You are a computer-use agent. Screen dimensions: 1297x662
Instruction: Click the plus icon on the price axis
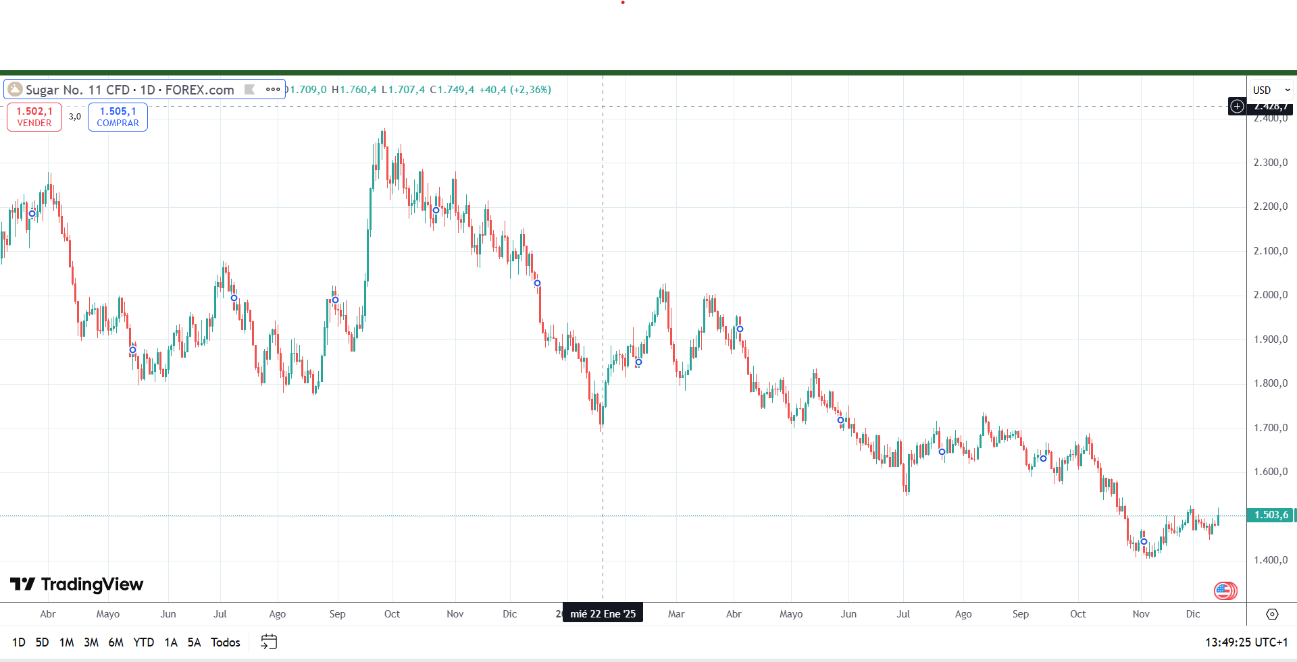1237,106
